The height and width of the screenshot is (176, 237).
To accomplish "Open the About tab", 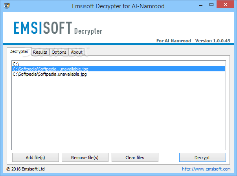I will [x=77, y=52].
